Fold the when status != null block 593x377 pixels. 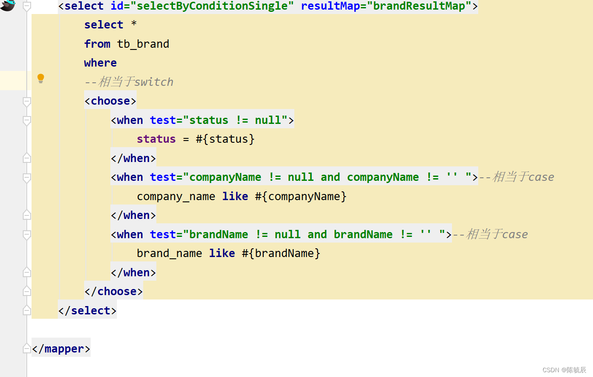coord(27,120)
